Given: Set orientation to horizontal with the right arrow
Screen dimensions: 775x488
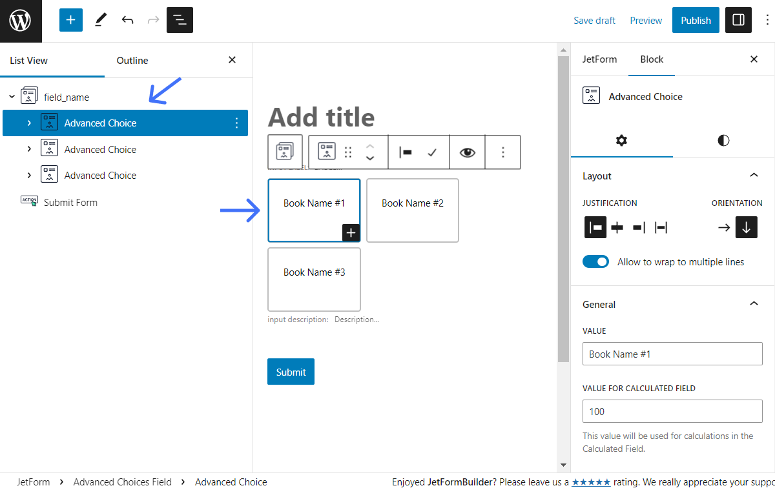Looking at the screenshot, I should [x=723, y=227].
